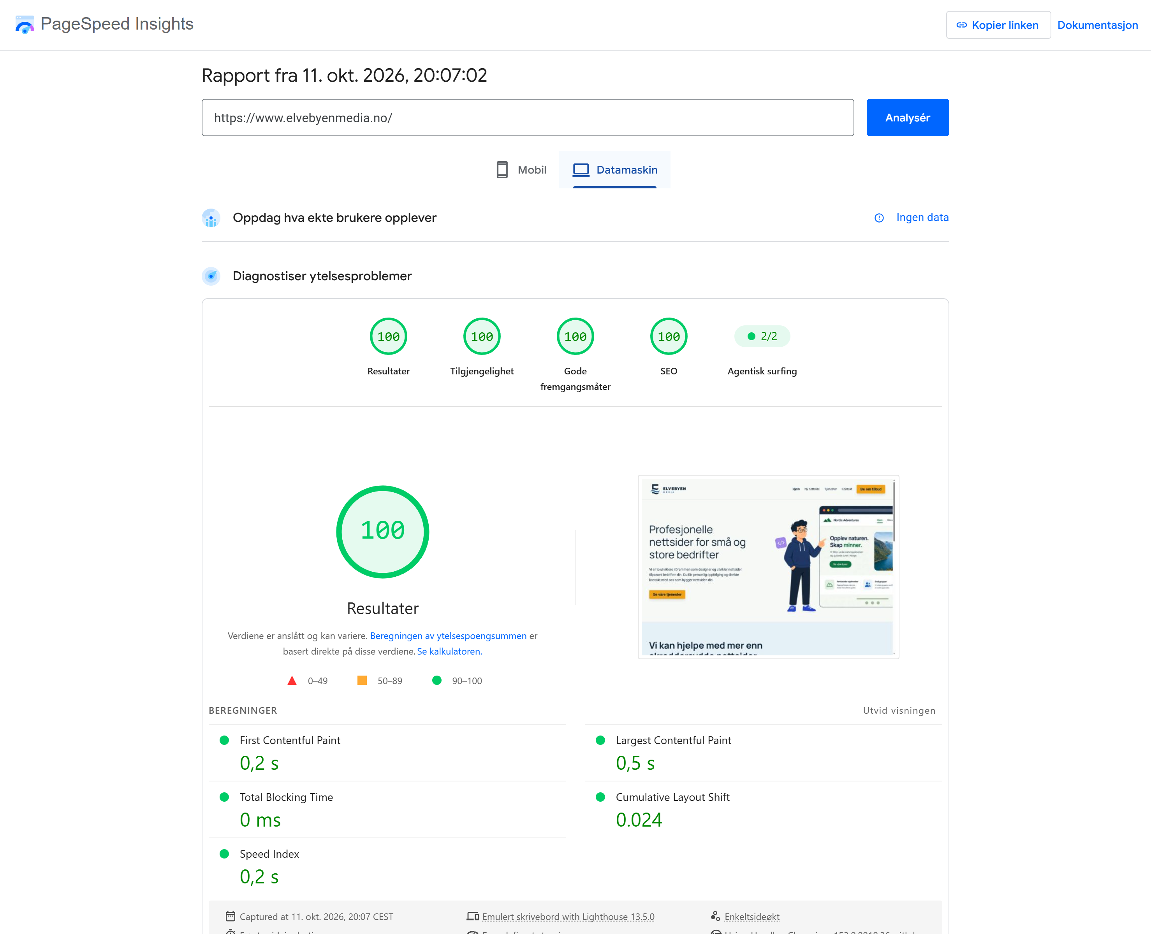Open the Beregningen av ytelsespoengsummen link

tap(448, 636)
